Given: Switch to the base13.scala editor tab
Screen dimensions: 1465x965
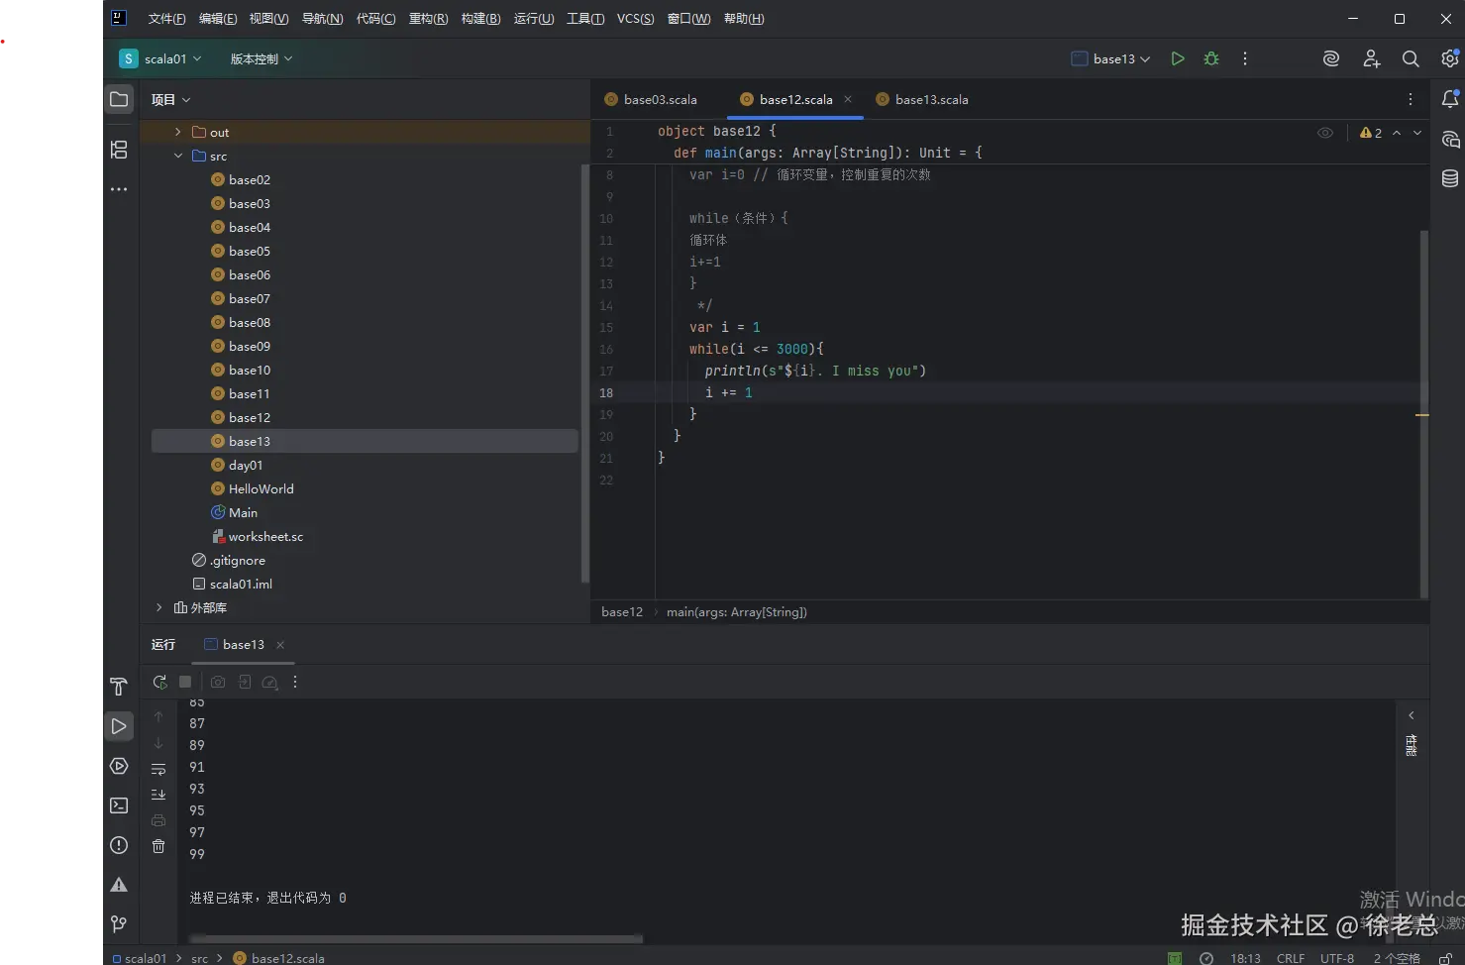Looking at the screenshot, I should [x=930, y=100].
